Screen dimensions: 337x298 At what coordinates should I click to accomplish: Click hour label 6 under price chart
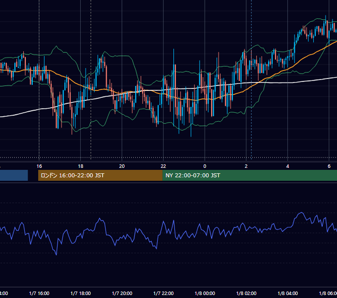329,166
